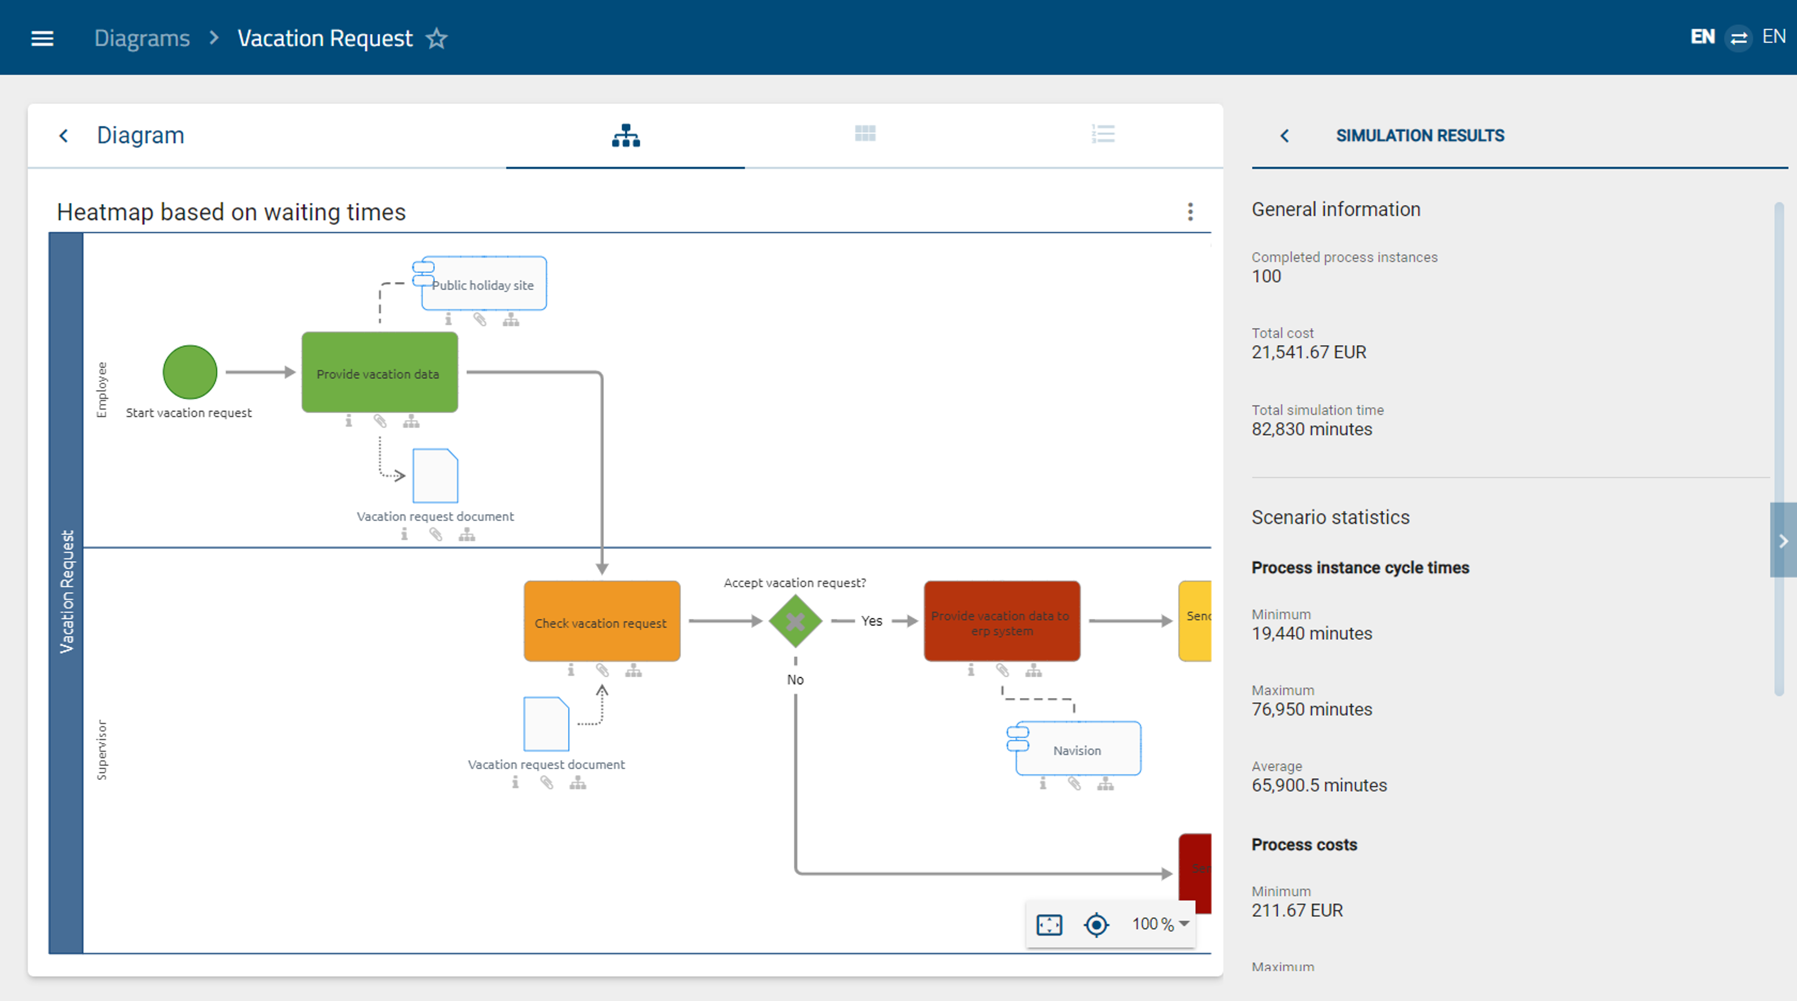
Task: Mark Vacation Request as favorite star
Action: coord(437,38)
